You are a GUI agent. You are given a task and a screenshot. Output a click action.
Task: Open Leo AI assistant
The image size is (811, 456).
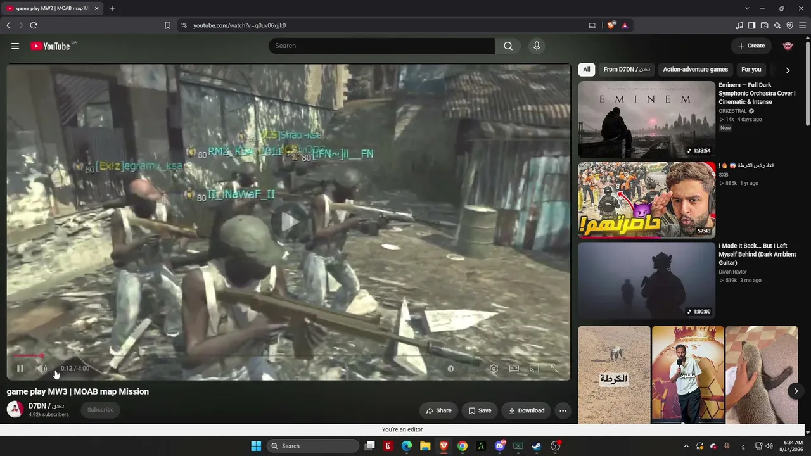[x=777, y=25]
